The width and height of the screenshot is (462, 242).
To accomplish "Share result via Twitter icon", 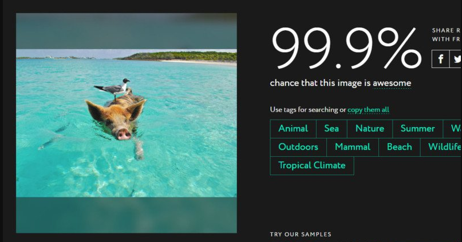I will [x=456, y=59].
